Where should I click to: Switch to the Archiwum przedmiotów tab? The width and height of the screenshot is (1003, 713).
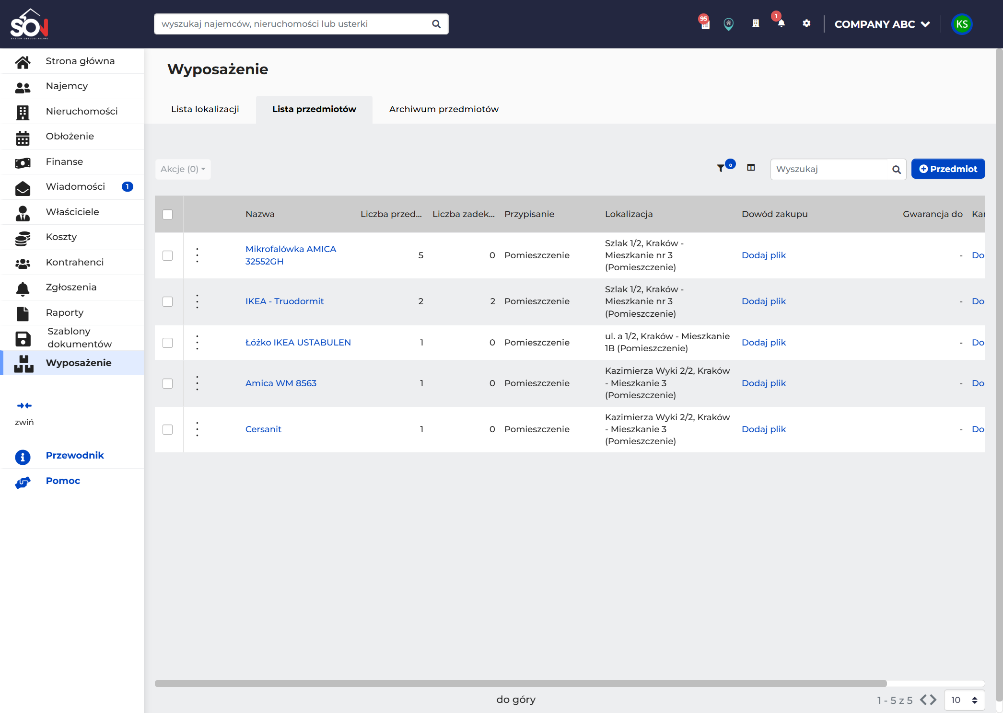[x=444, y=109]
